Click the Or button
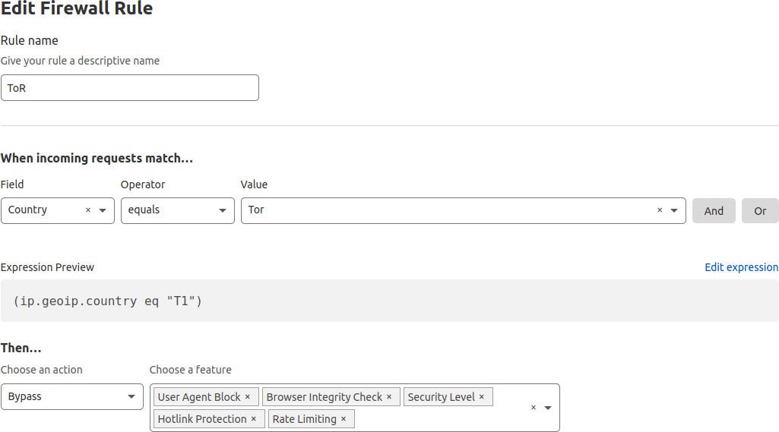The image size is (779, 432). point(760,210)
